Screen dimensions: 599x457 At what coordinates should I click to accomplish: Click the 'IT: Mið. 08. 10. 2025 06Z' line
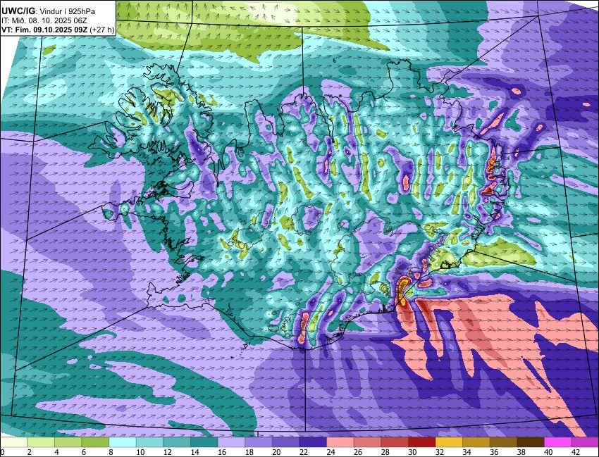(44, 20)
